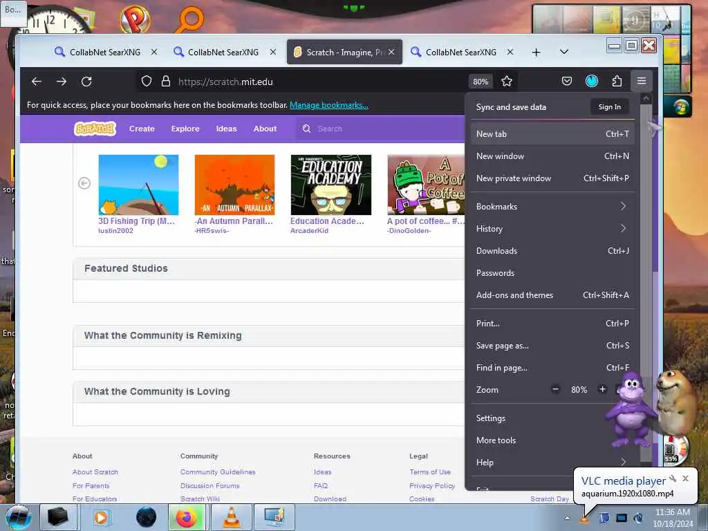The height and width of the screenshot is (531, 708).
Task: Click the search magnifier icon on Scratch
Action: click(306, 129)
